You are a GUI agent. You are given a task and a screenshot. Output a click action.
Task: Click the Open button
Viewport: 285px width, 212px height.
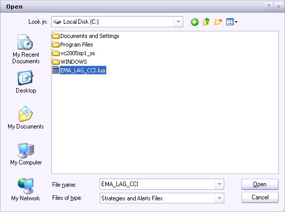(260, 184)
